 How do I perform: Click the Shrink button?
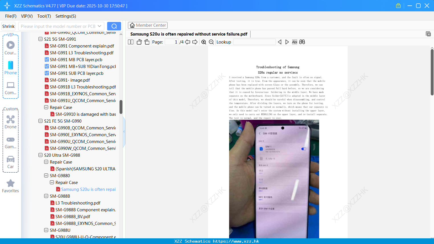[x=9, y=26]
